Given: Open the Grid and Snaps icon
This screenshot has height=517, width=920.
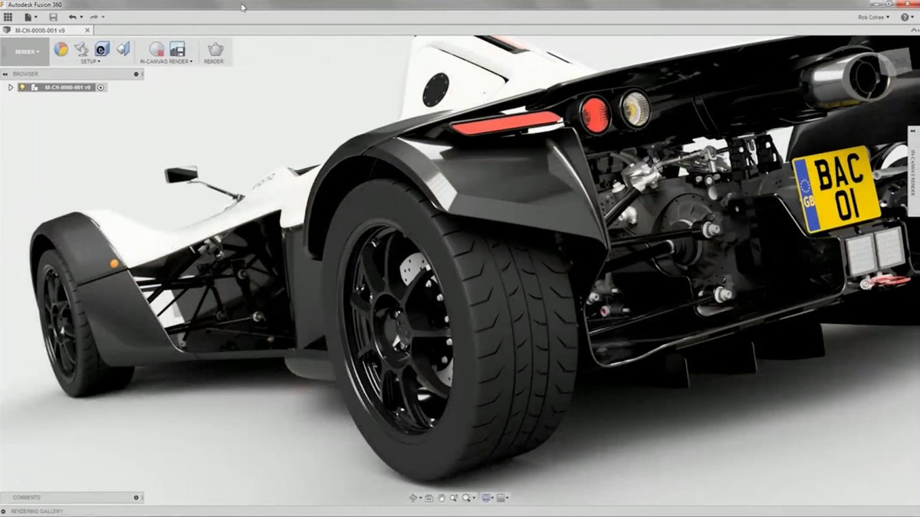Looking at the screenshot, I should pos(501,498).
